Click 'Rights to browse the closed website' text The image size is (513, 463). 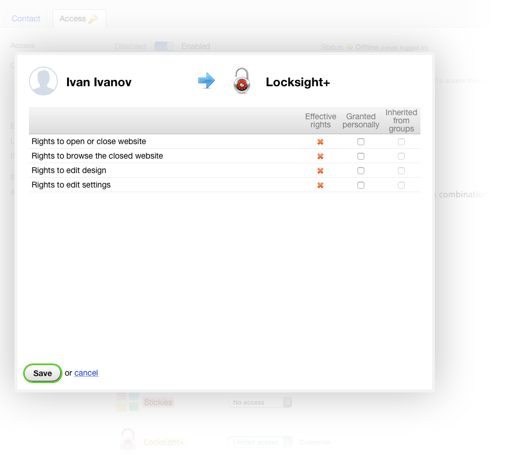[97, 156]
